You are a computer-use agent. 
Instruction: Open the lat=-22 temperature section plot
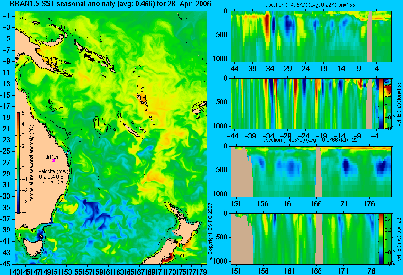pos(311,172)
